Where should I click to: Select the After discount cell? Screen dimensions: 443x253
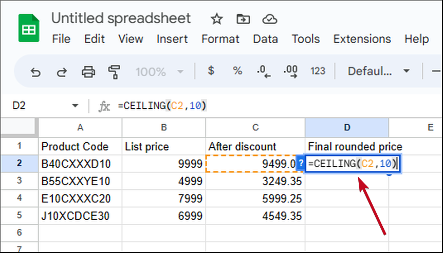tap(255, 146)
